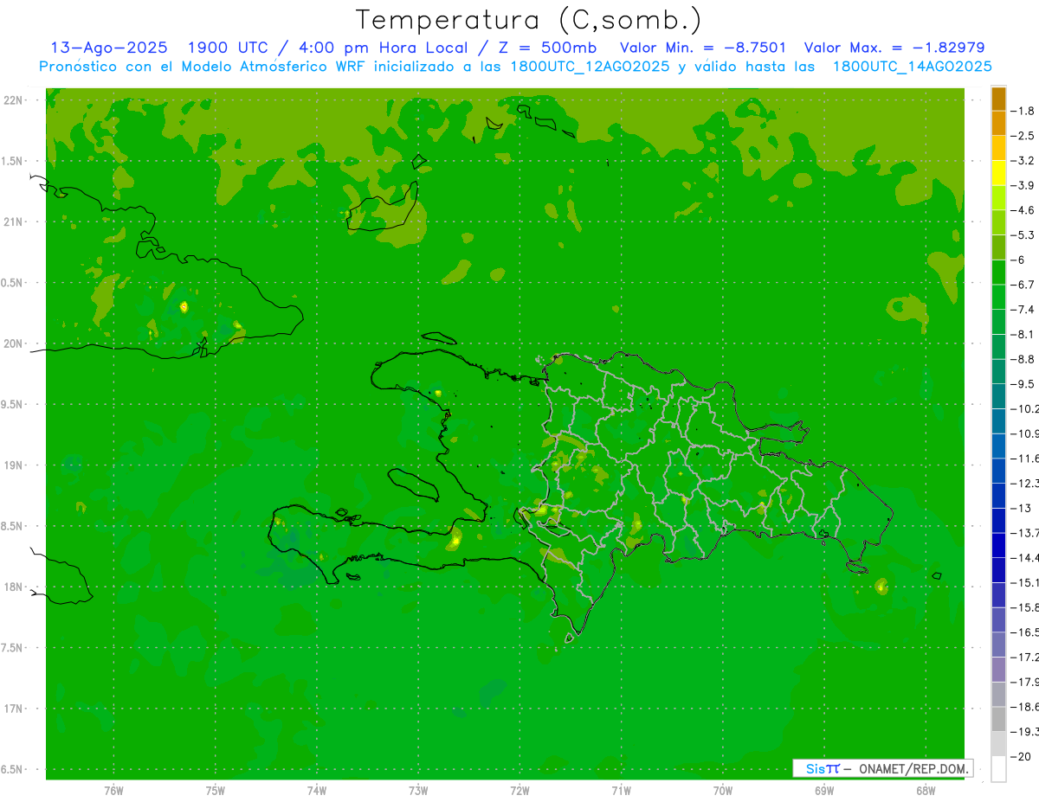This screenshot has height=802, width=1039.
Task: Click the '71W' longitude label
Action: [x=621, y=791]
